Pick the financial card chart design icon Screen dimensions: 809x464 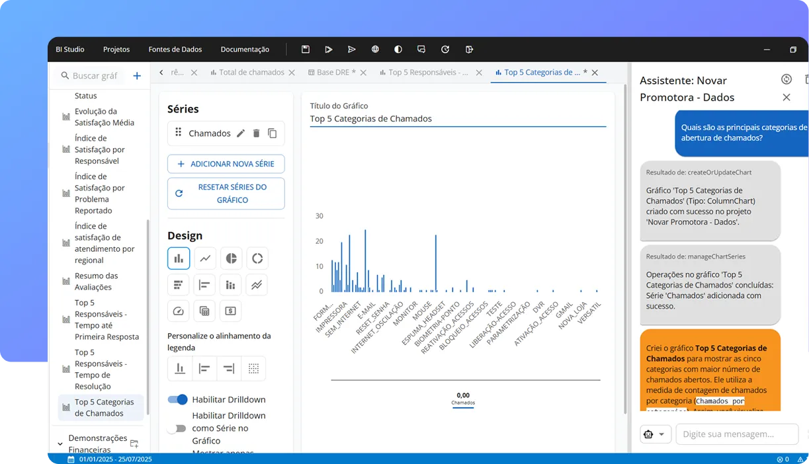click(230, 311)
